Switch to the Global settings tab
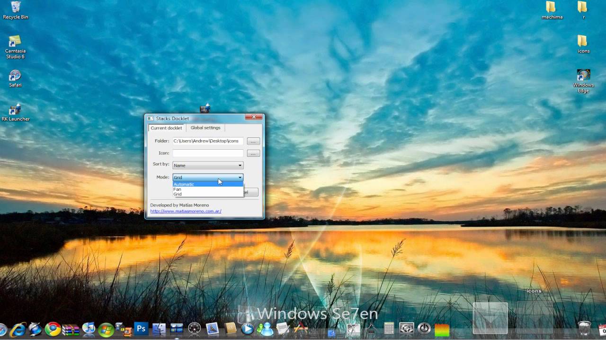 click(205, 127)
